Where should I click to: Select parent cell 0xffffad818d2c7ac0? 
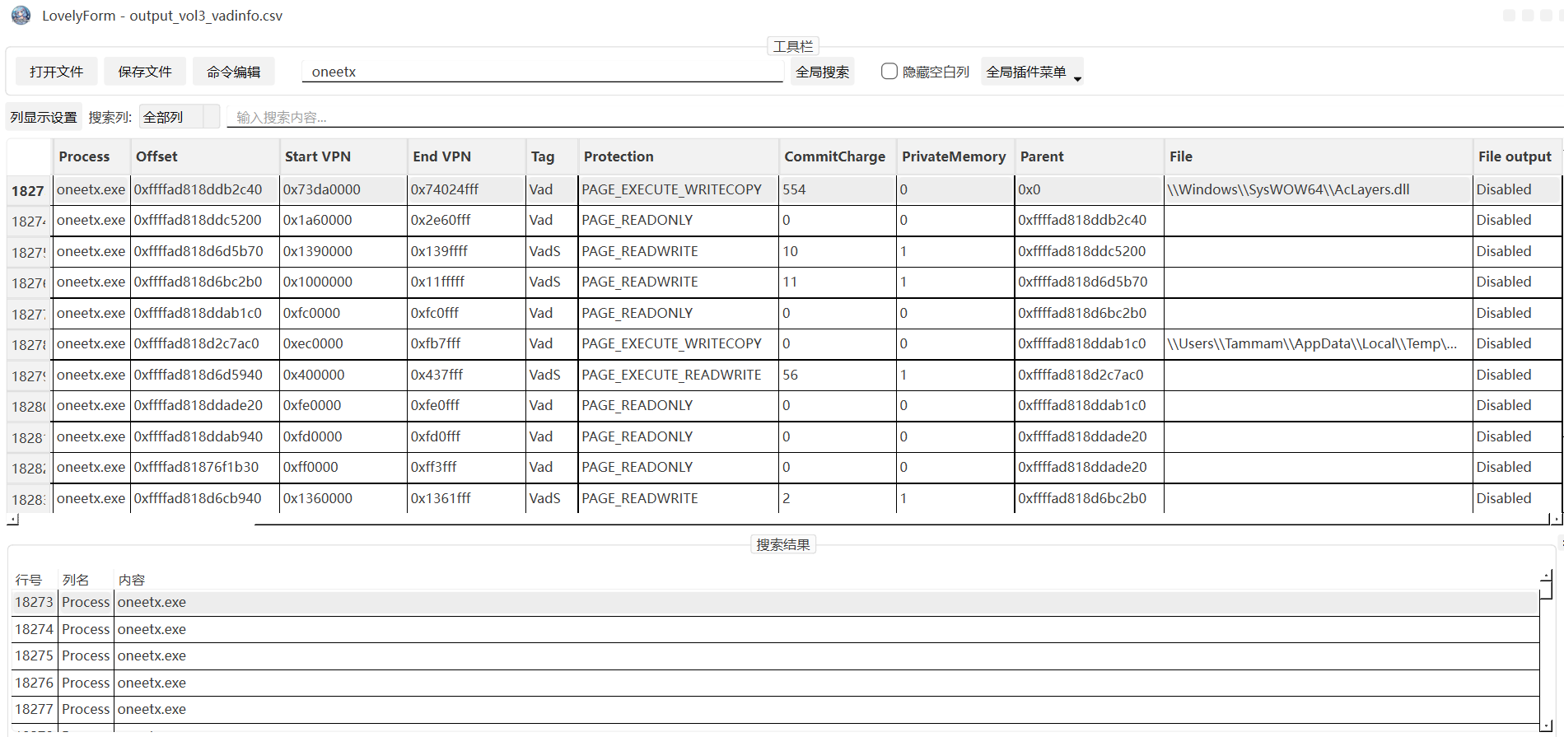click(1089, 375)
